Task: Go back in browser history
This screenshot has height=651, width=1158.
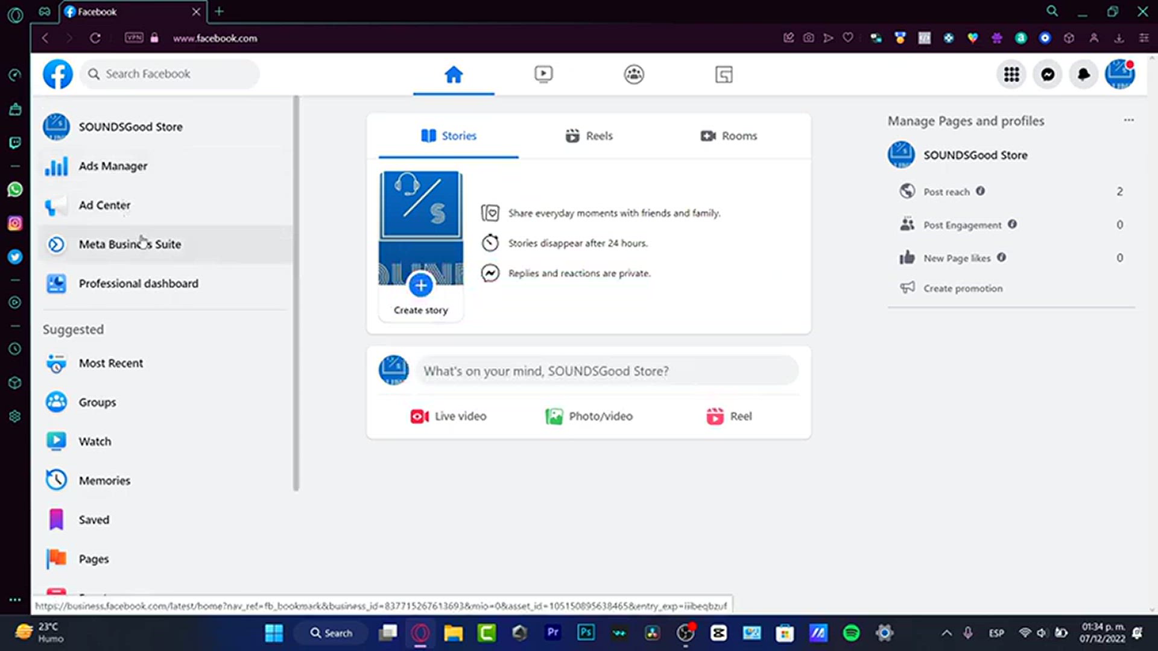Action: 45,38
